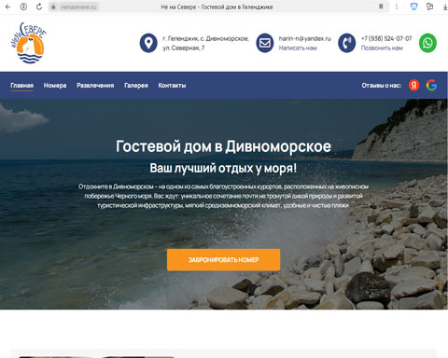The height and width of the screenshot is (358, 448).
Task: Click the Yandex browser home icon
Action: 23,7
